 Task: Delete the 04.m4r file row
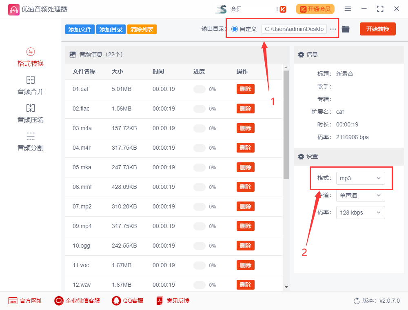(245, 148)
